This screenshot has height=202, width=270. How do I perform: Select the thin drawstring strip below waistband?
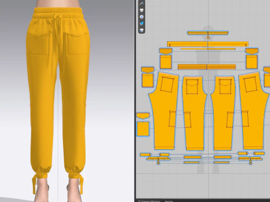tap(208, 49)
